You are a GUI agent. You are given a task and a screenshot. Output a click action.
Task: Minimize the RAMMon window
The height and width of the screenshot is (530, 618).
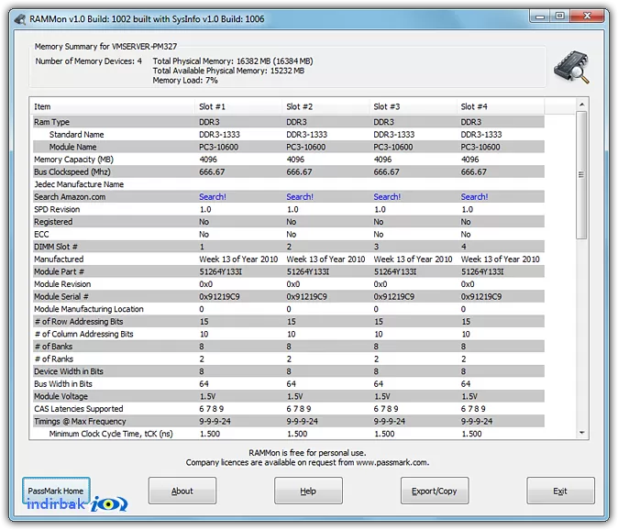click(540, 17)
